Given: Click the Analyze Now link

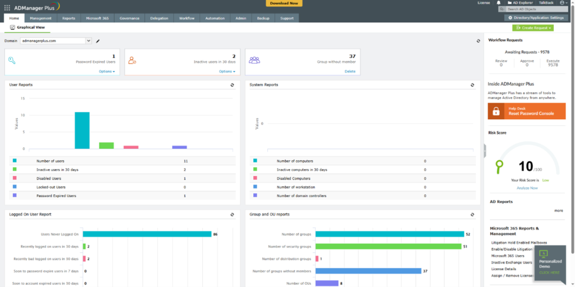Looking at the screenshot, I should tap(527, 188).
